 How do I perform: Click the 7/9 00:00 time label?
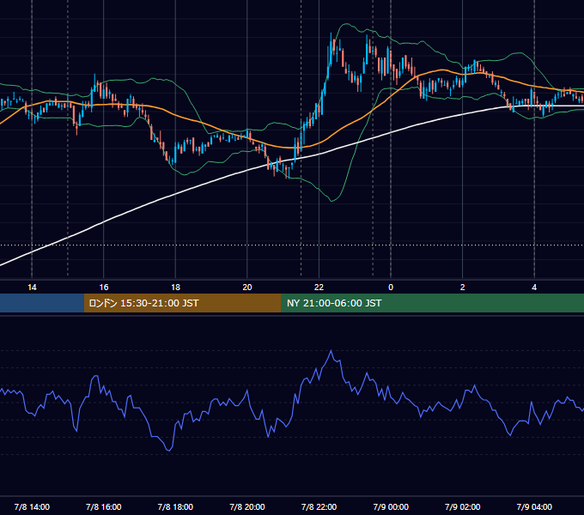pos(391,507)
